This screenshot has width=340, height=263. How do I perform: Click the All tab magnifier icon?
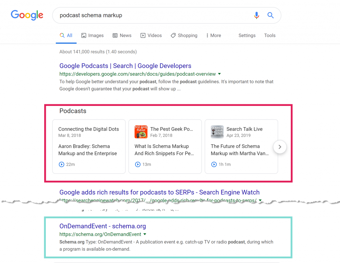pos(62,35)
